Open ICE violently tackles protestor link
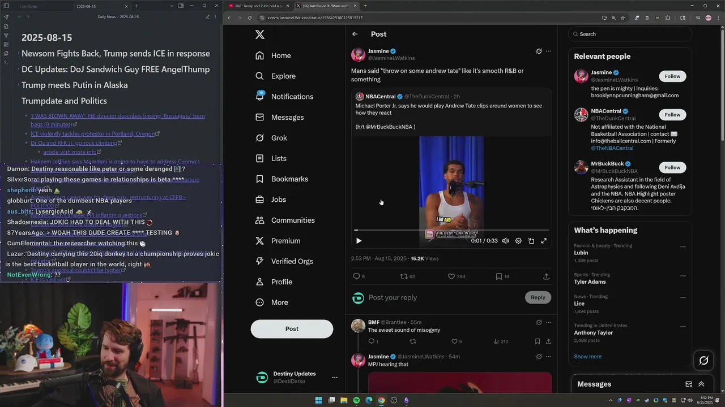The image size is (725, 407). click(x=93, y=134)
